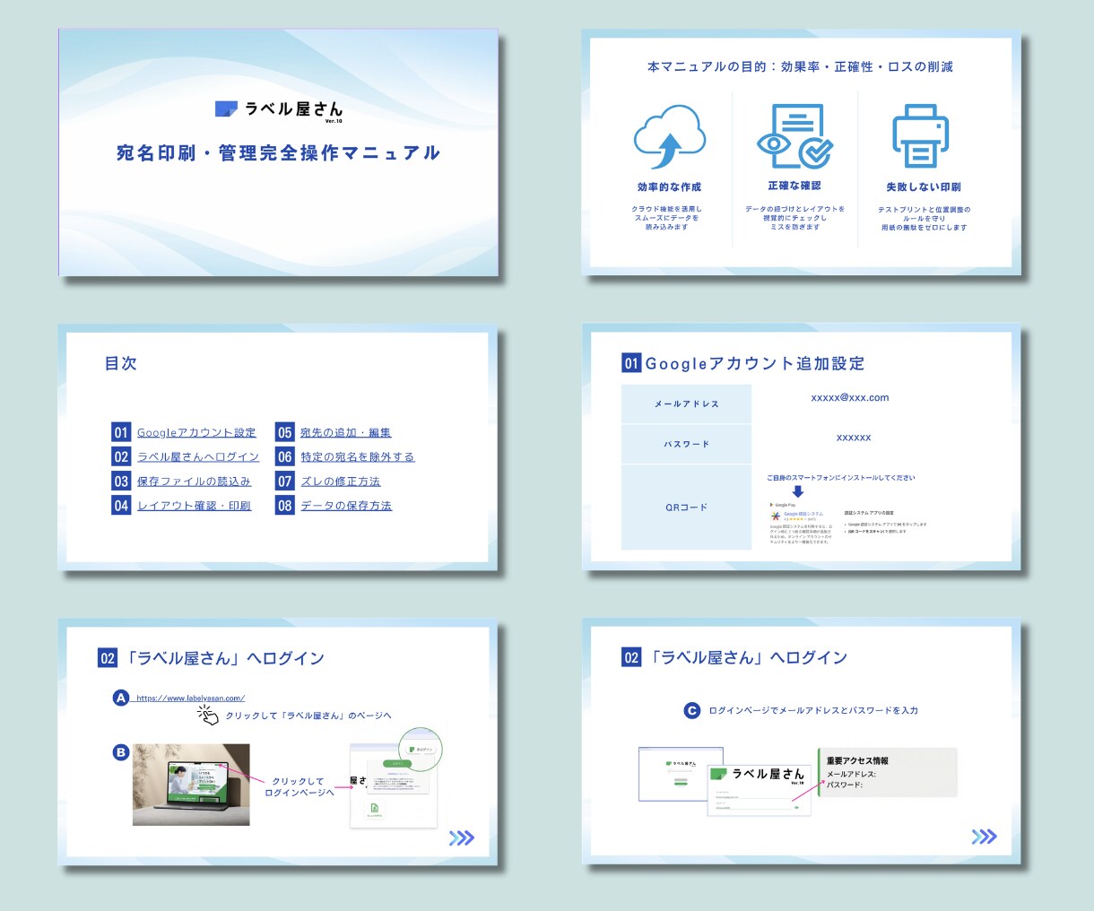Image resolution: width=1094 pixels, height=911 pixels.
Task: Click the 05 number badge in the table of contents
Action: (284, 432)
